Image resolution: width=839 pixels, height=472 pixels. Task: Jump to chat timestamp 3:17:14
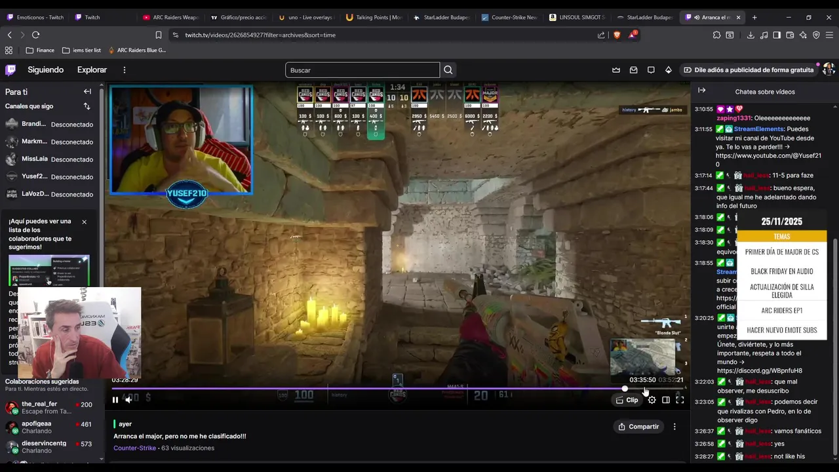(x=703, y=176)
